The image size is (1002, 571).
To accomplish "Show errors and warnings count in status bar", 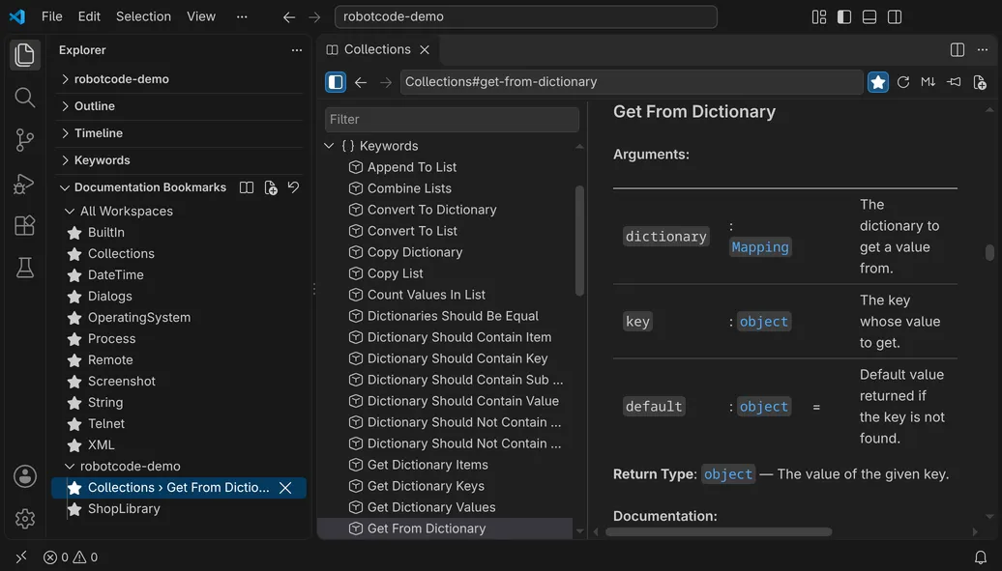I will coord(71,557).
